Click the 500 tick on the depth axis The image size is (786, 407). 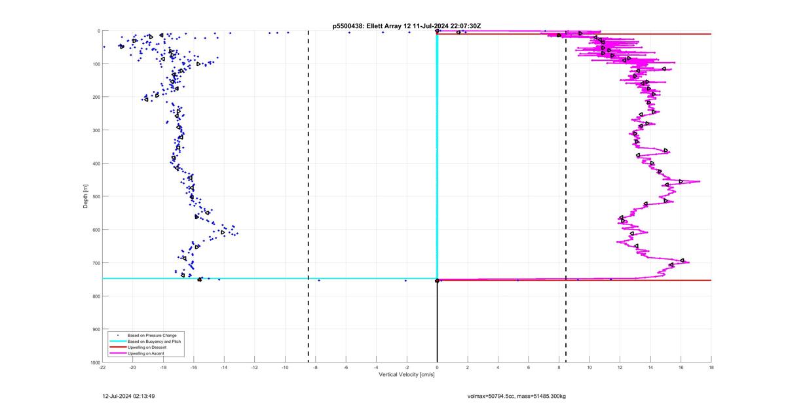(96, 196)
